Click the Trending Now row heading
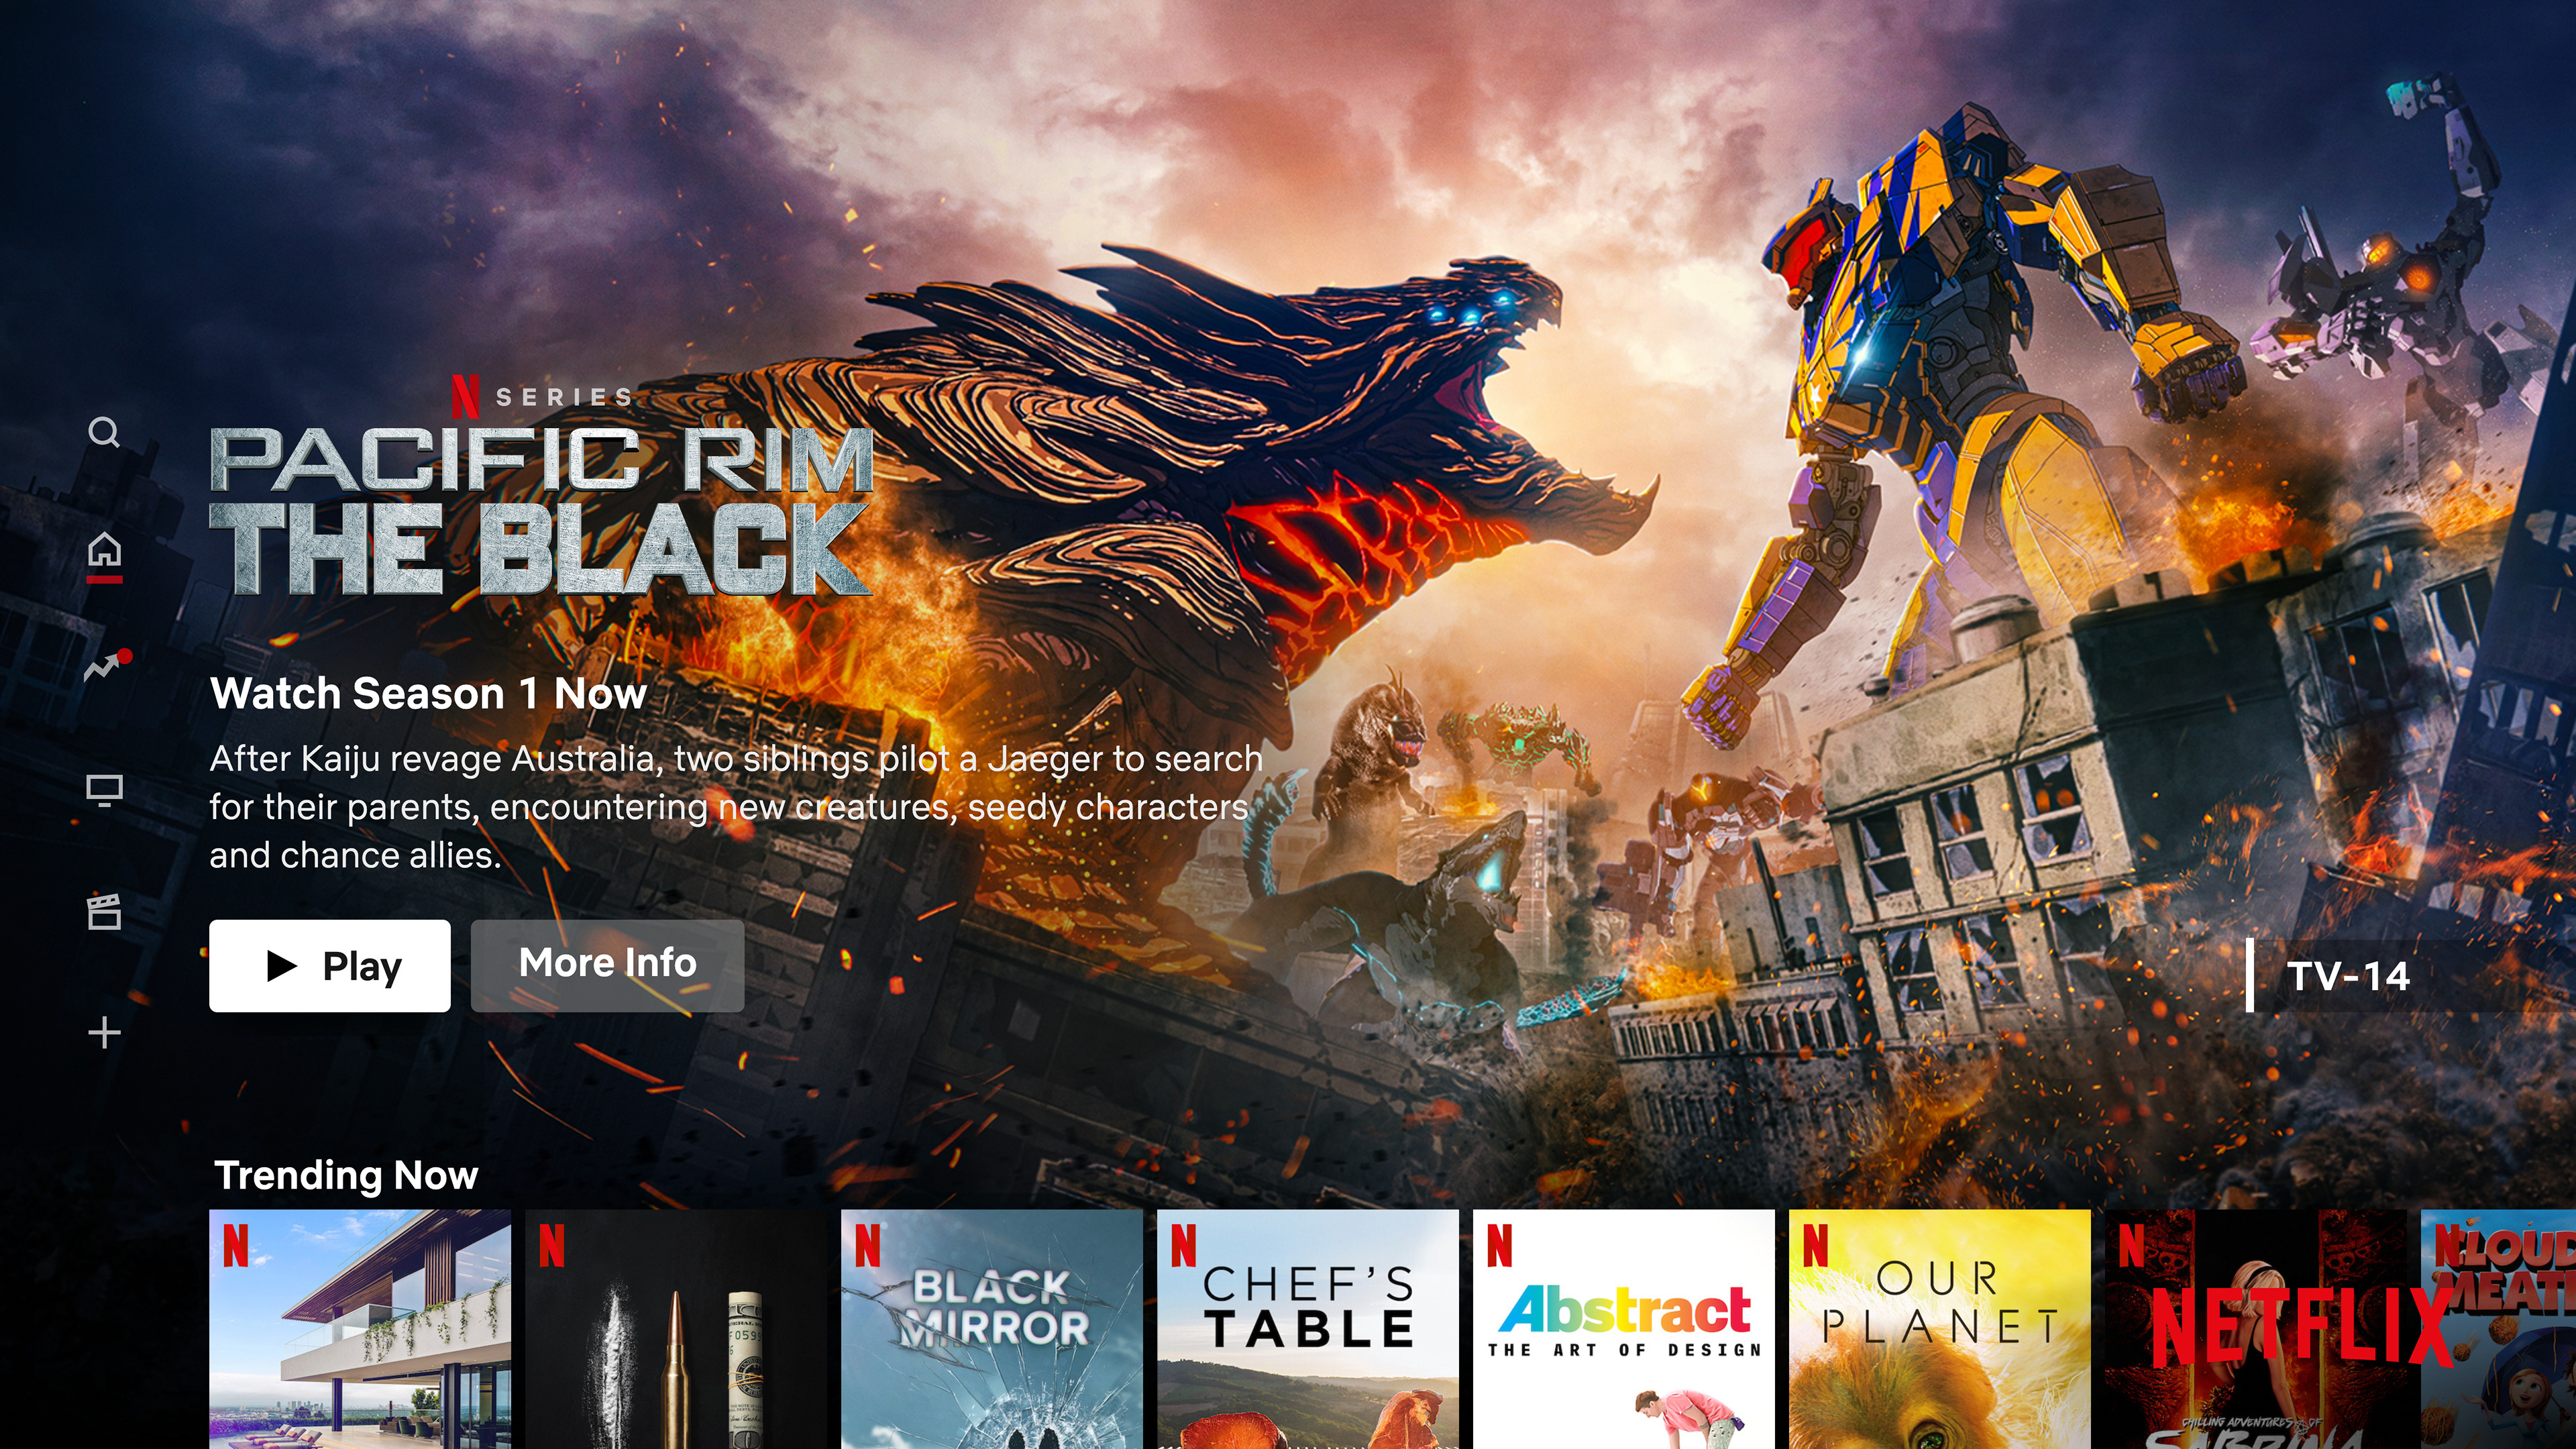The height and width of the screenshot is (1449, 2576). coord(346,1175)
